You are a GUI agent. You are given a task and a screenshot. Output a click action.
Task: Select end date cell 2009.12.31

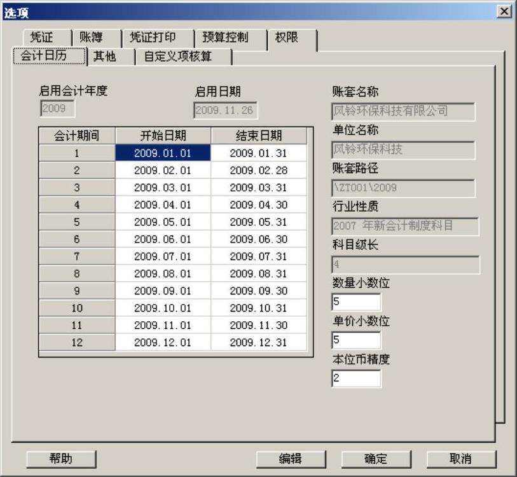tap(259, 342)
